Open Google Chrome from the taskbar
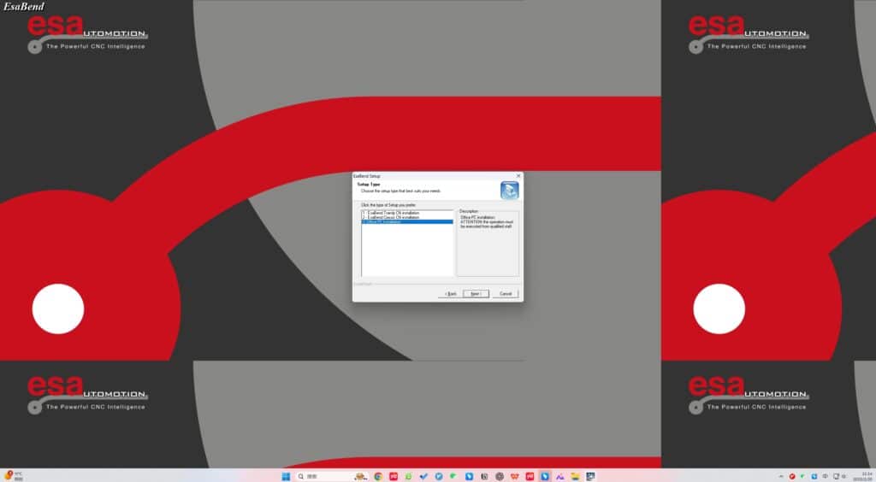The width and height of the screenshot is (876, 482). pyautogui.click(x=377, y=476)
